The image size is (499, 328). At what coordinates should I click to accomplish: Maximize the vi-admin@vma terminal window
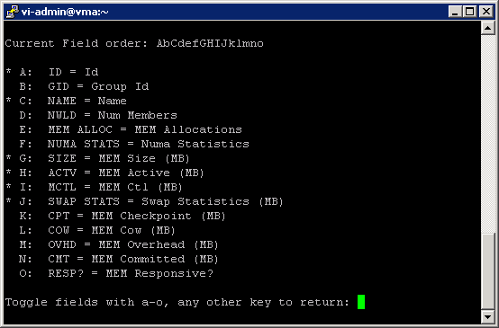[469, 12]
